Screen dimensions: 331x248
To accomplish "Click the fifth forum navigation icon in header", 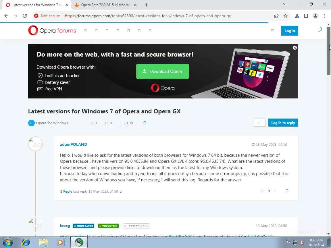I will pos(128,31).
